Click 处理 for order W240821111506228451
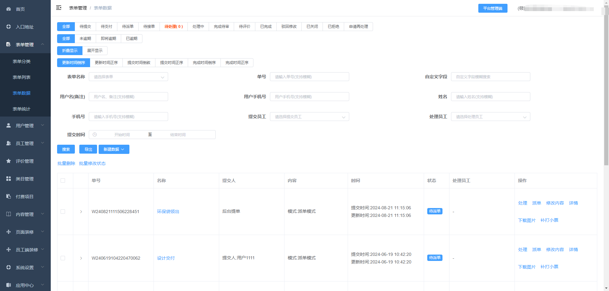 tap(523, 203)
